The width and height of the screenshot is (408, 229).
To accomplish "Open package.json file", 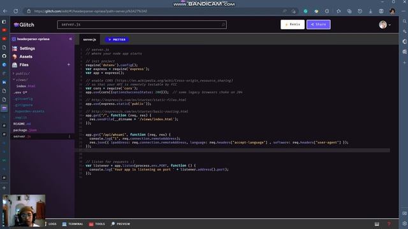I will coord(25,130).
